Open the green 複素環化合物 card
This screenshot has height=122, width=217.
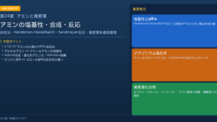[x=174, y=99]
